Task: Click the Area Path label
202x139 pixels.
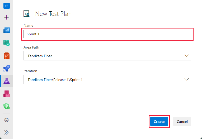Action: 31,47
